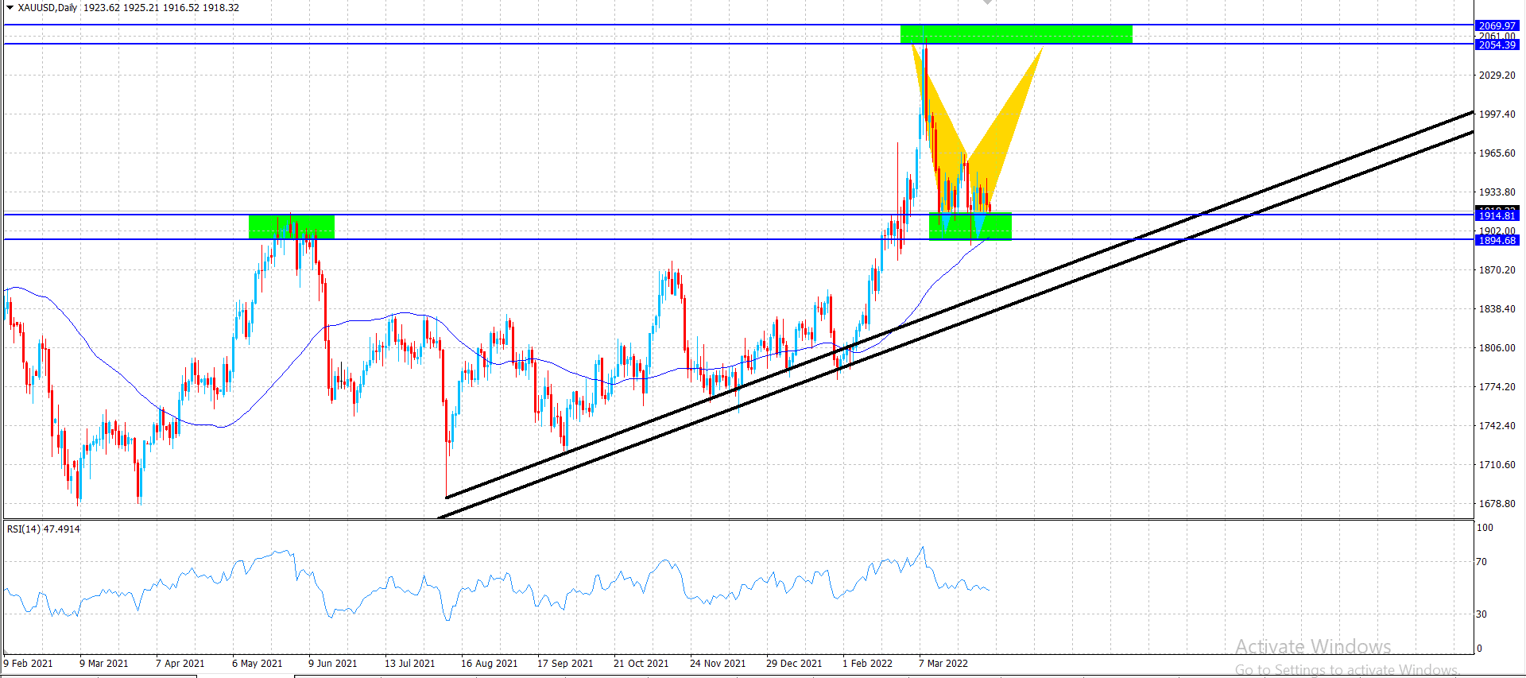Viewport: 1526px width, 678px height.
Task: Click the 21 Oct 2021 date label
Action: (x=641, y=664)
